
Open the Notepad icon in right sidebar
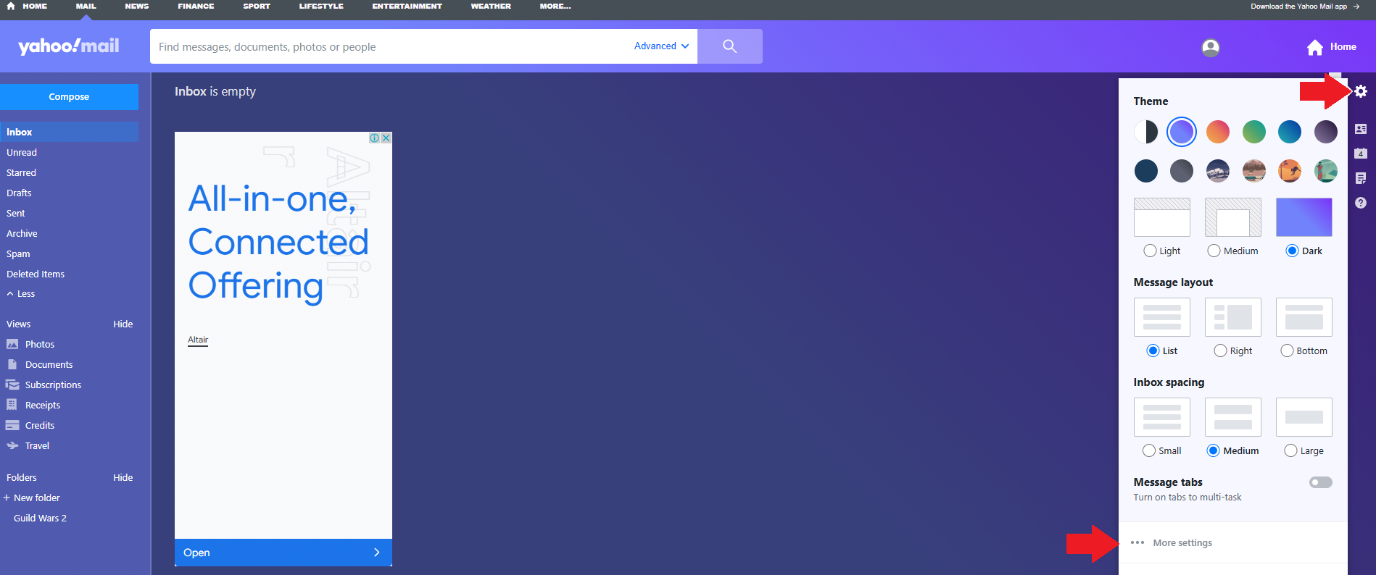[x=1361, y=178]
